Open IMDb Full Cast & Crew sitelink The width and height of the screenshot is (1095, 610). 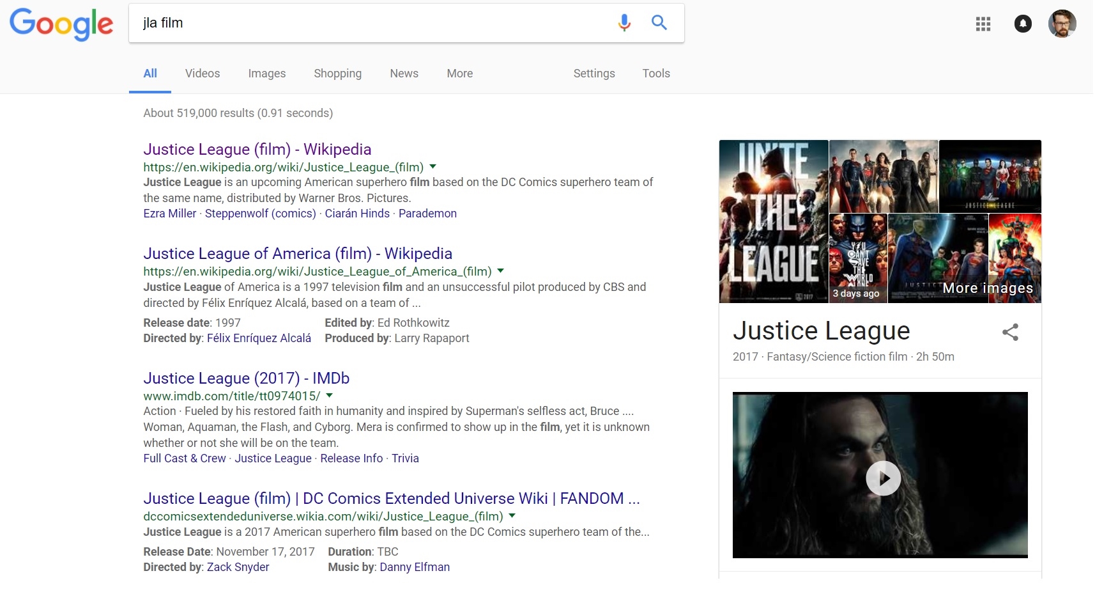pos(185,458)
